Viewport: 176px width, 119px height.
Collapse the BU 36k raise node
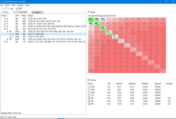point(2,29)
